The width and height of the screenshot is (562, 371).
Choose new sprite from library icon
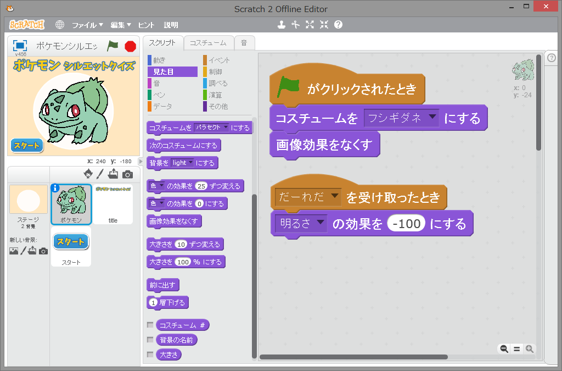88,174
